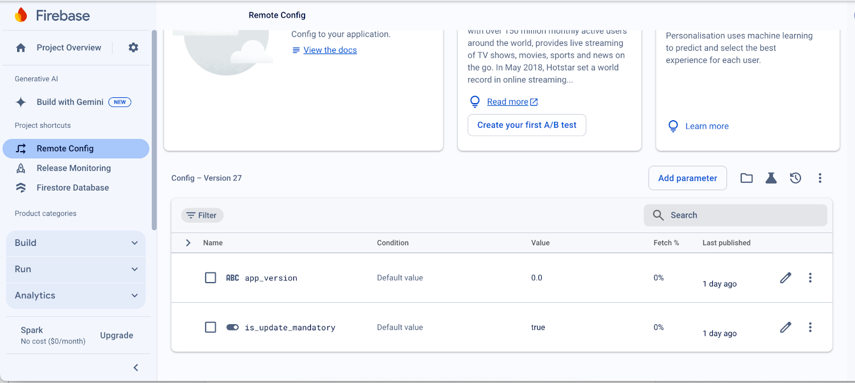Click the Upgrade plan button
The height and width of the screenshot is (383, 855).
point(116,335)
